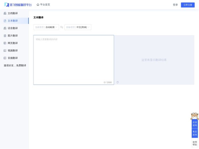Click the copy icon below translation box

click(x=117, y=82)
